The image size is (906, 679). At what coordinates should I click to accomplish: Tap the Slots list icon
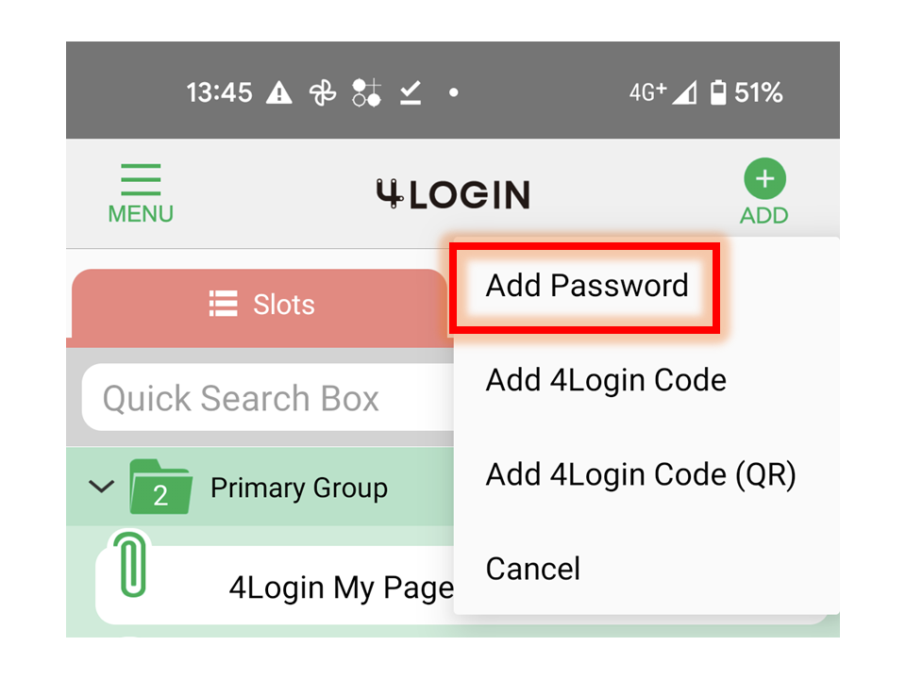pyautogui.click(x=223, y=304)
